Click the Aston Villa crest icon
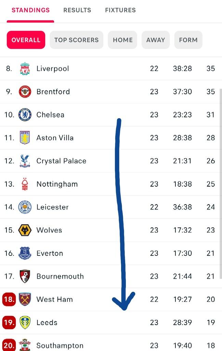 tap(25, 138)
